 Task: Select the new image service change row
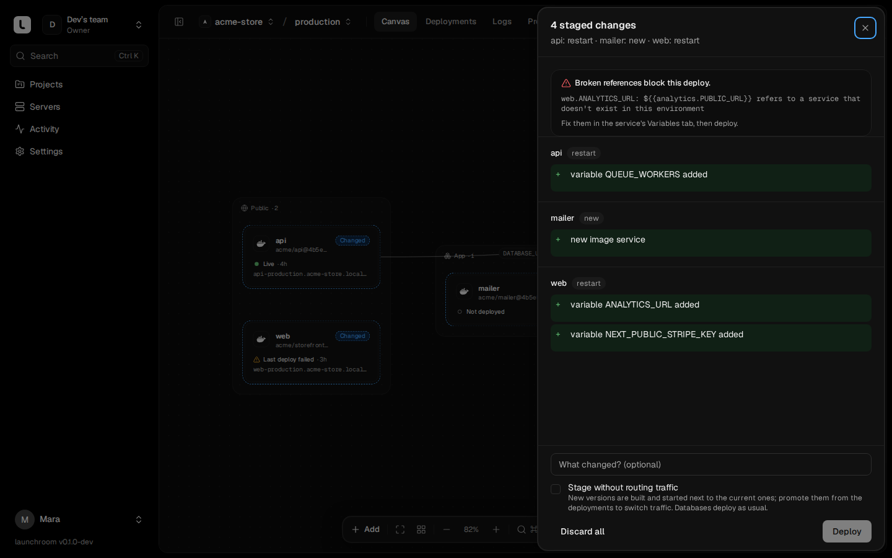tap(711, 243)
